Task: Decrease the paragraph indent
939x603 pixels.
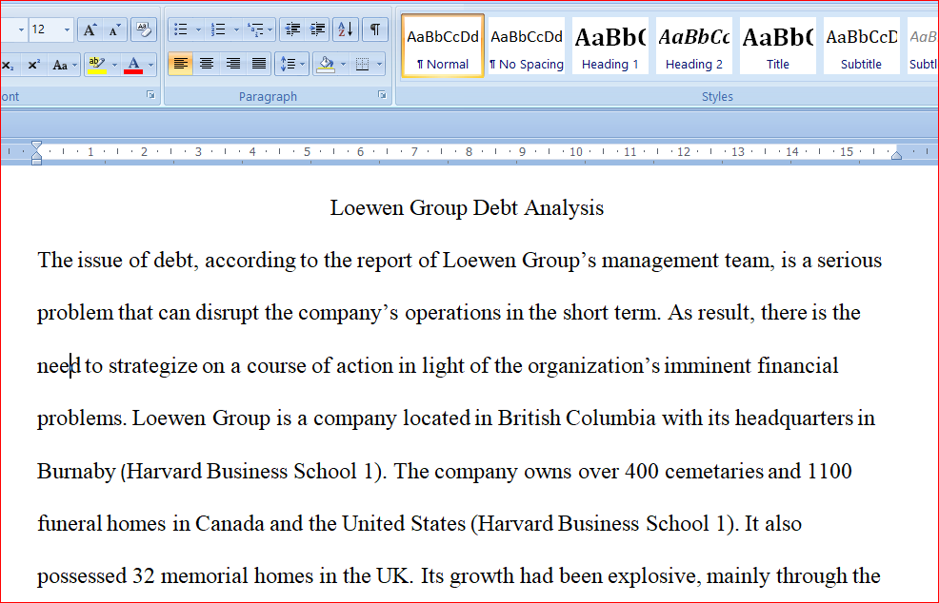Action: 292,29
